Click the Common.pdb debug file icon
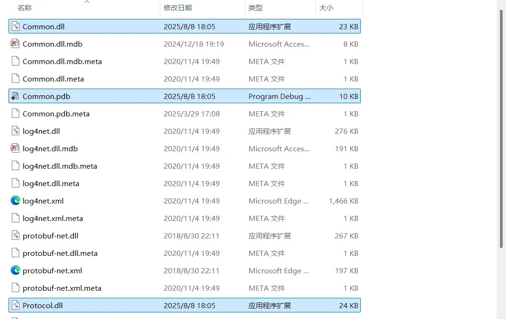Screen dimensions: 506x319 click(x=16, y=96)
